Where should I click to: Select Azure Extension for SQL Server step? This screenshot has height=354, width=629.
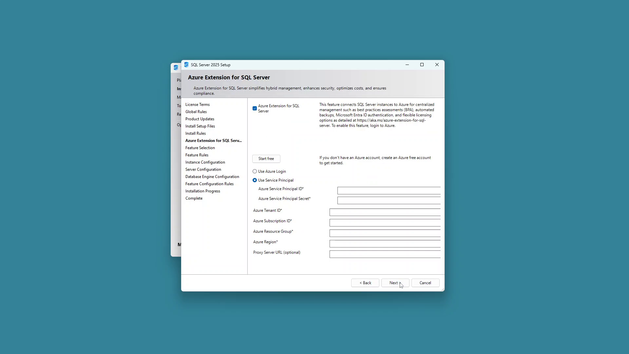pos(214,141)
